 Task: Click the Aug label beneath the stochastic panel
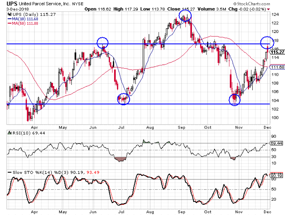click(x=150, y=212)
